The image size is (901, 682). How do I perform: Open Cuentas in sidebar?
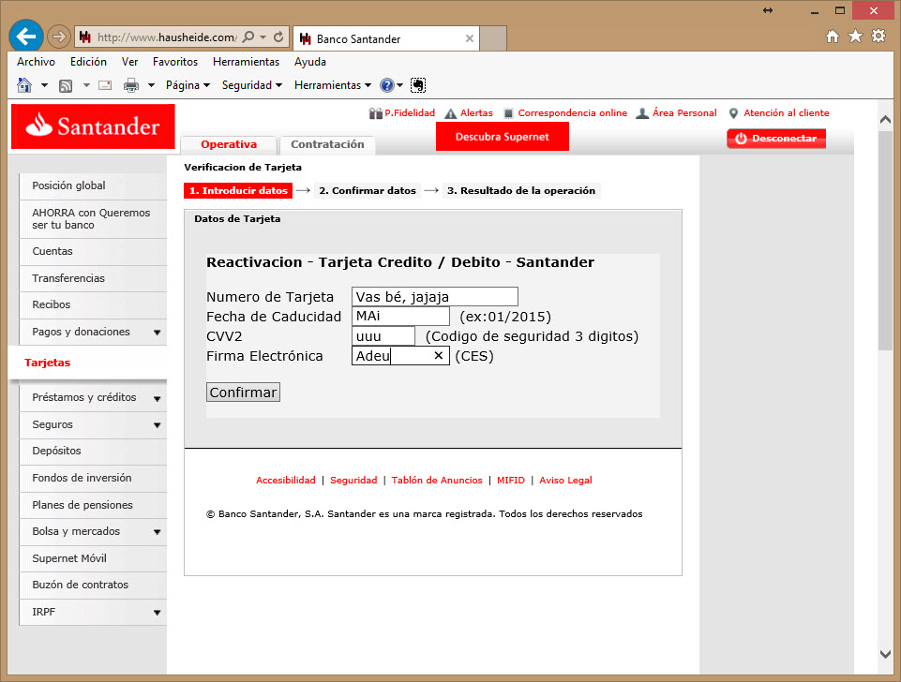pos(93,251)
